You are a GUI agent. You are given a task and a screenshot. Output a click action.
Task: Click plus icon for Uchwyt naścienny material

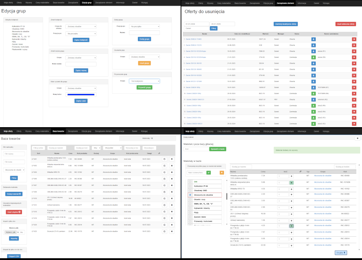291,220
